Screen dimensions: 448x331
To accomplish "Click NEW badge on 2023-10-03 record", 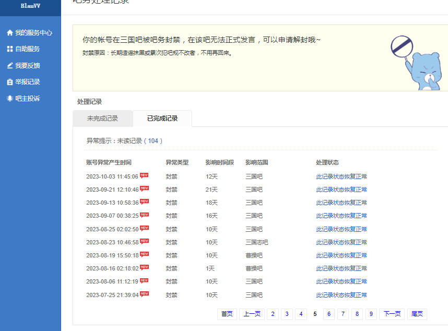I will [x=144, y=175].
